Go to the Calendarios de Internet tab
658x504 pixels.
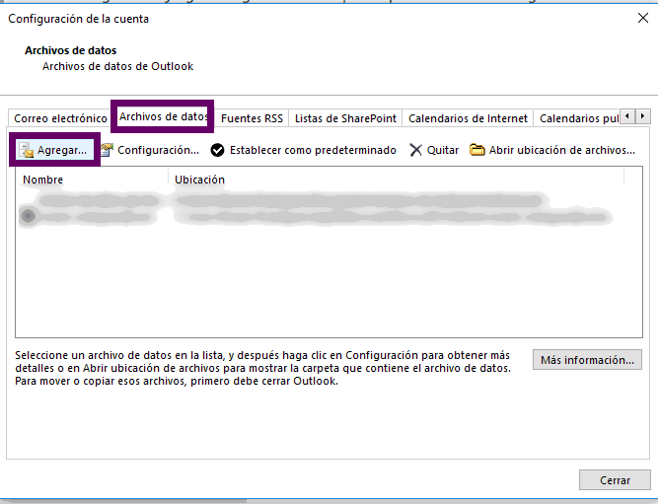pyautogui.click(x=468, y=118)
